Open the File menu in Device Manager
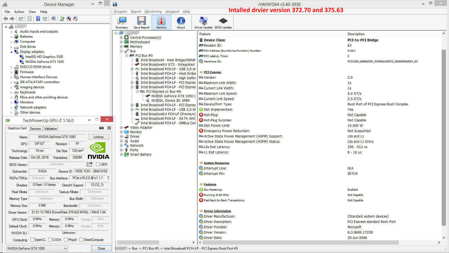 point(7,12)
